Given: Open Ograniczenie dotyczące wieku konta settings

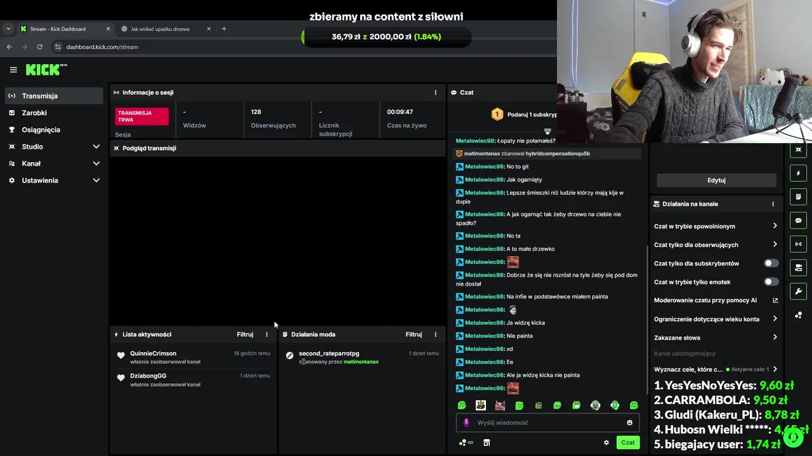Looking at the screenshot, I should tap(716, 319).
